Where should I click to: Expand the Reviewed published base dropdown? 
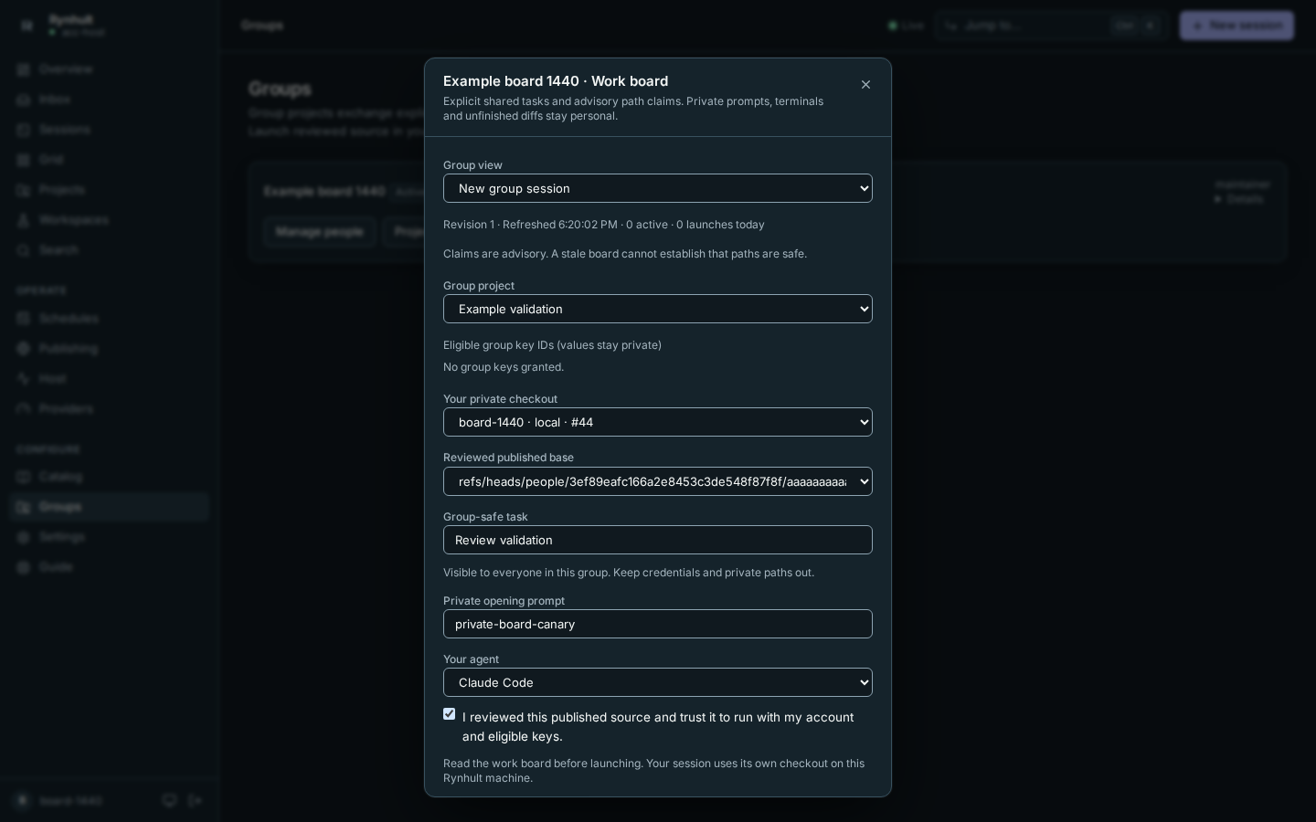[658, 481]
